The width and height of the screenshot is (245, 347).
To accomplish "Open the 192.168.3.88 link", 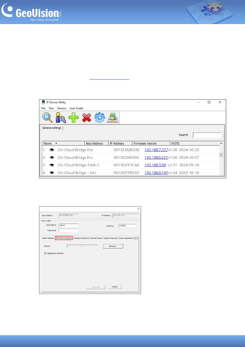I will click(x=155, y=165).
